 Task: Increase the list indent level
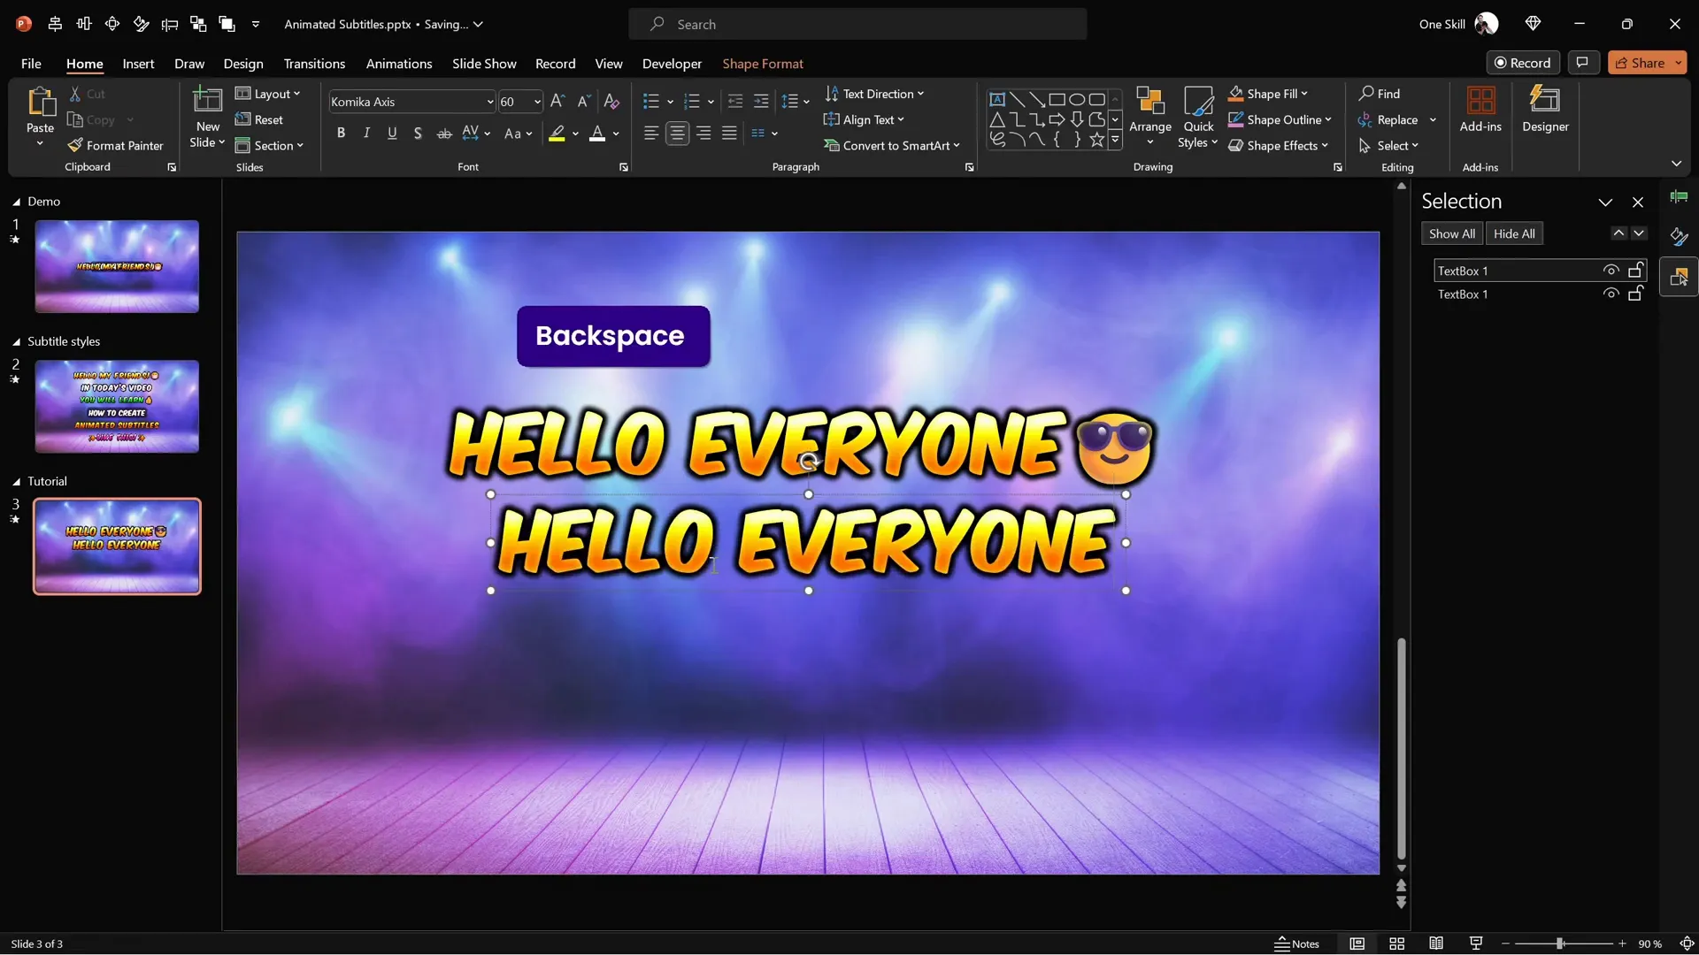[x=761, y=102]
